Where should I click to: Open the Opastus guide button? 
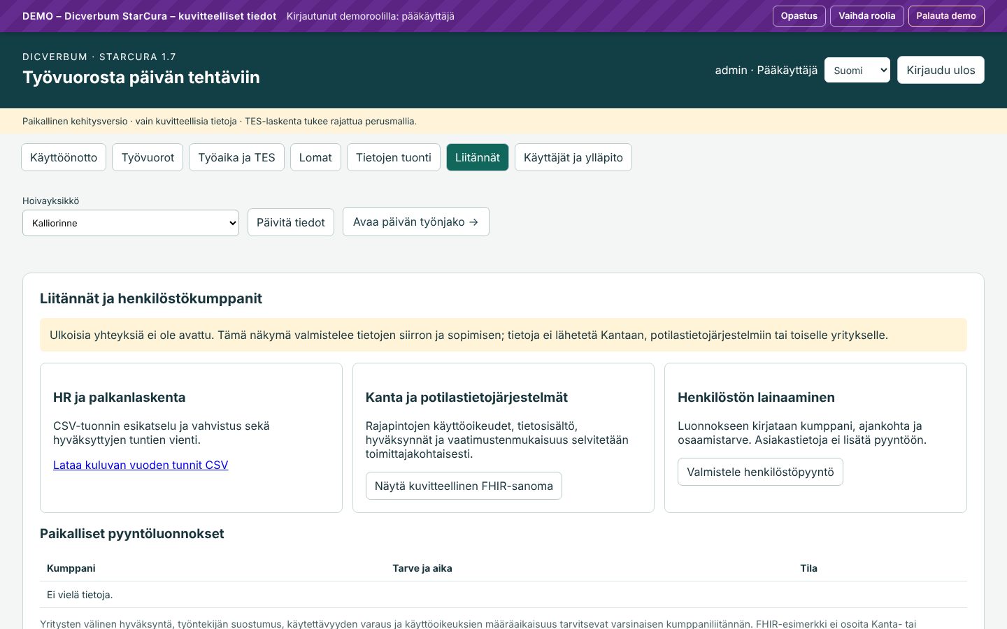tap(799, 16)
